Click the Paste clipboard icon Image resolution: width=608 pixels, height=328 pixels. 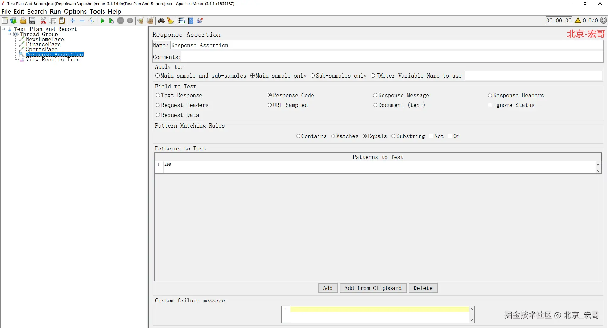[62, 21]
